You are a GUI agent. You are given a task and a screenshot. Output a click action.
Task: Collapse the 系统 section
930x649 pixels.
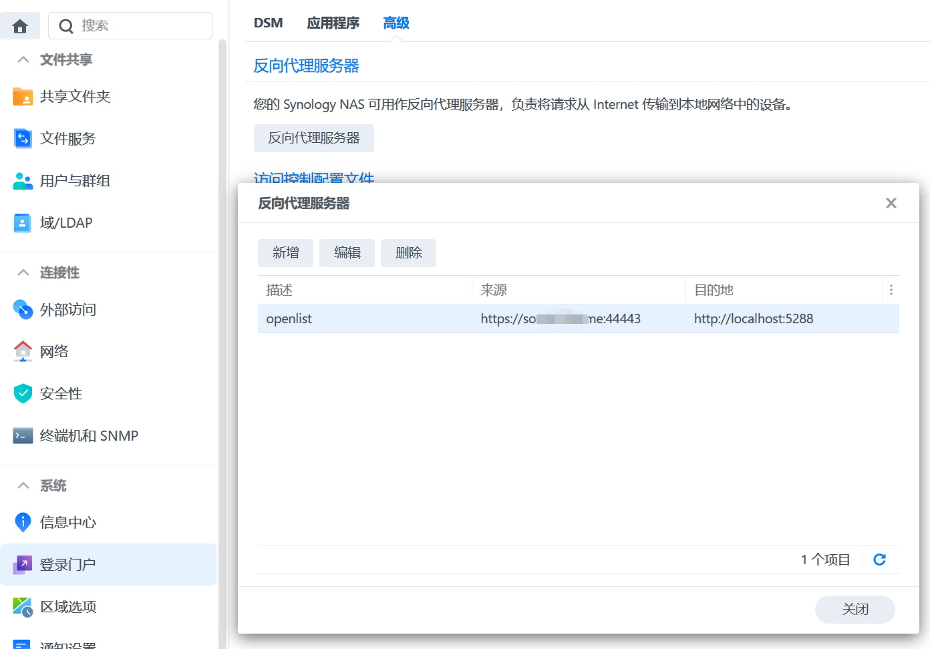(23, 485)
